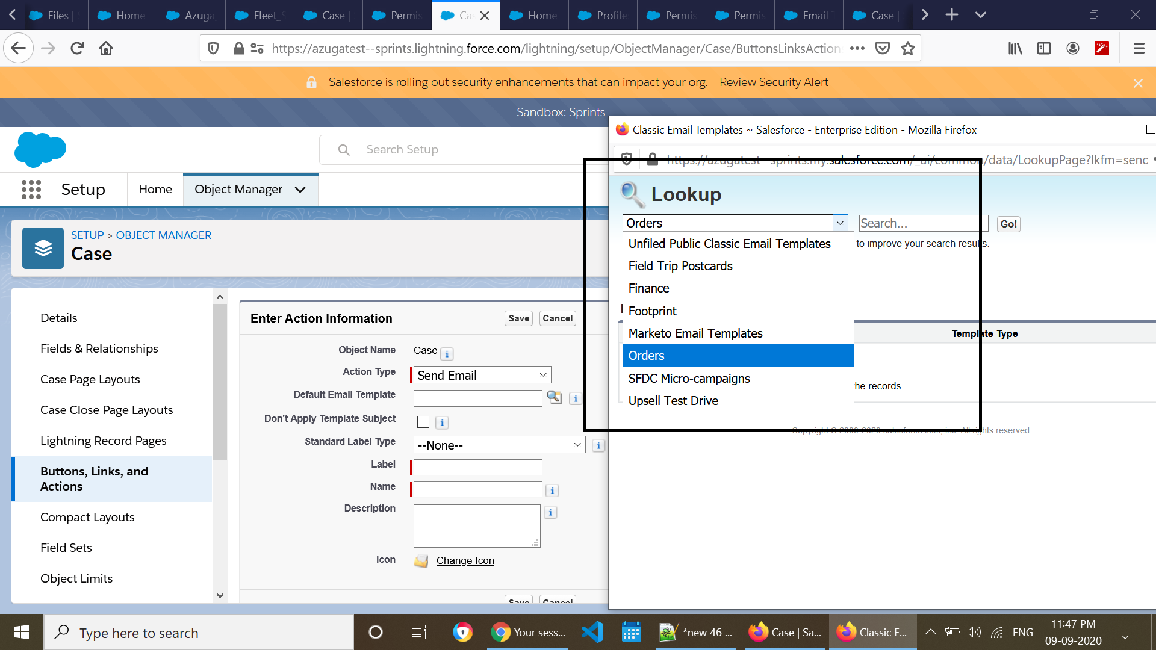Click the sidebar scrollbar down arrow
This screenshot has height=650, width=1156.
tap(220, 595)
